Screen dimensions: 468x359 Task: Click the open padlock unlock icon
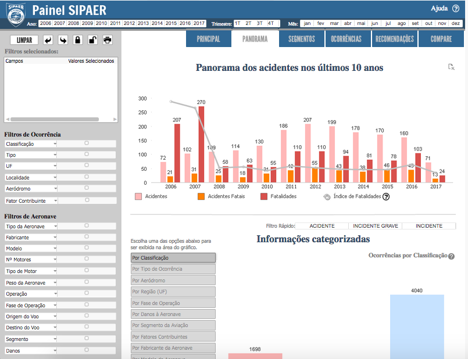click(x=92, y=40)
